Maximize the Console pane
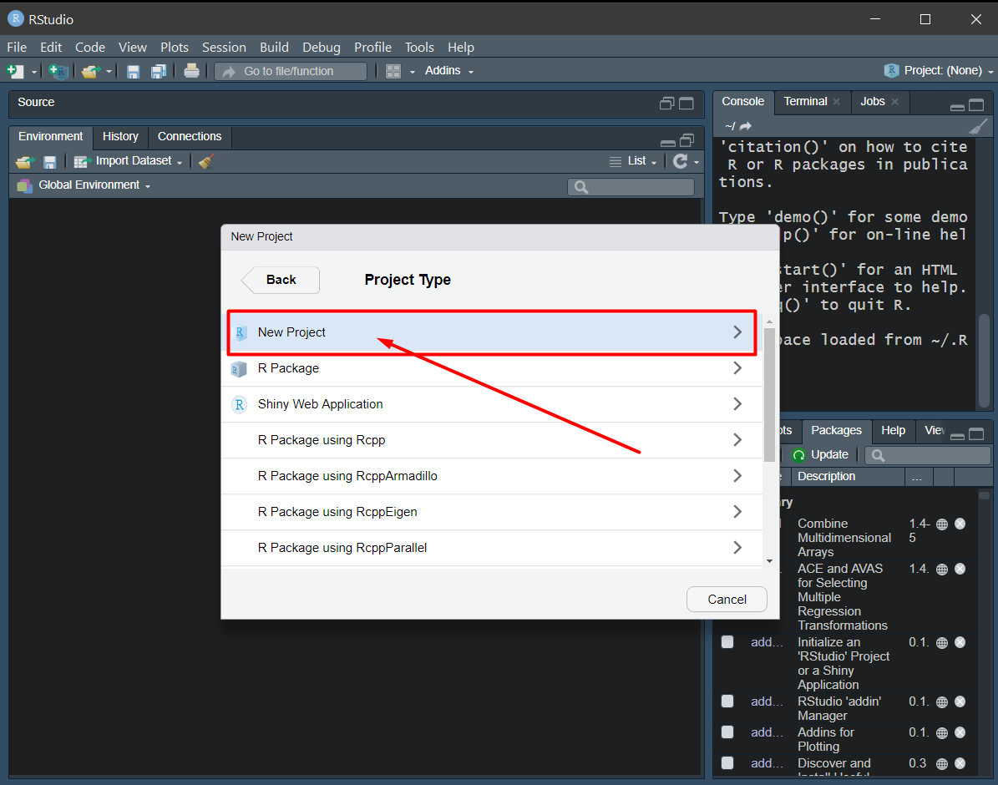 [976, 105]
